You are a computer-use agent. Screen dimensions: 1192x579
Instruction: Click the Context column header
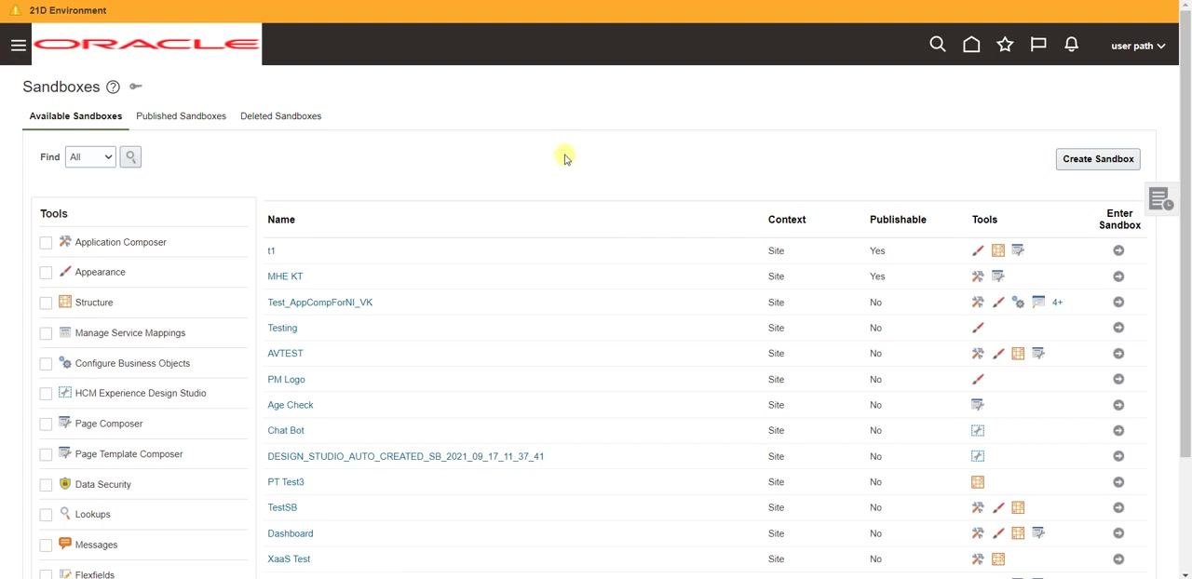pyautogui.click(x=787, y=220)
